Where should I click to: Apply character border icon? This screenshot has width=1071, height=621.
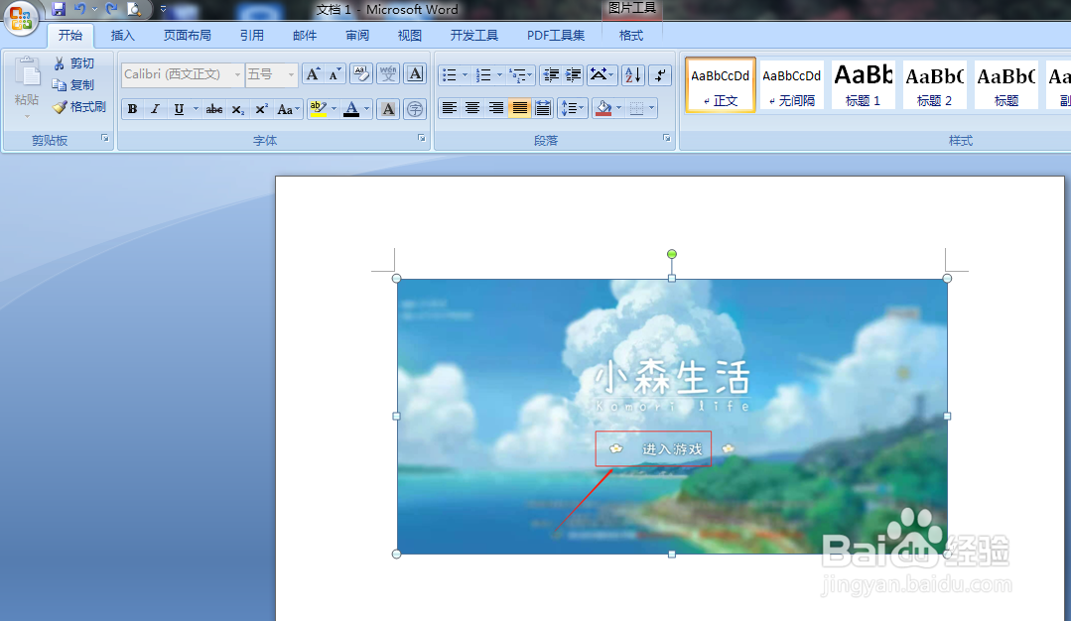coord(415,74)
